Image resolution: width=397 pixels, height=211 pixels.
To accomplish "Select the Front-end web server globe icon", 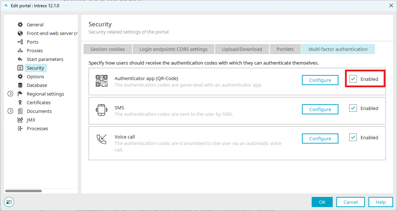I will coord(20,33).
